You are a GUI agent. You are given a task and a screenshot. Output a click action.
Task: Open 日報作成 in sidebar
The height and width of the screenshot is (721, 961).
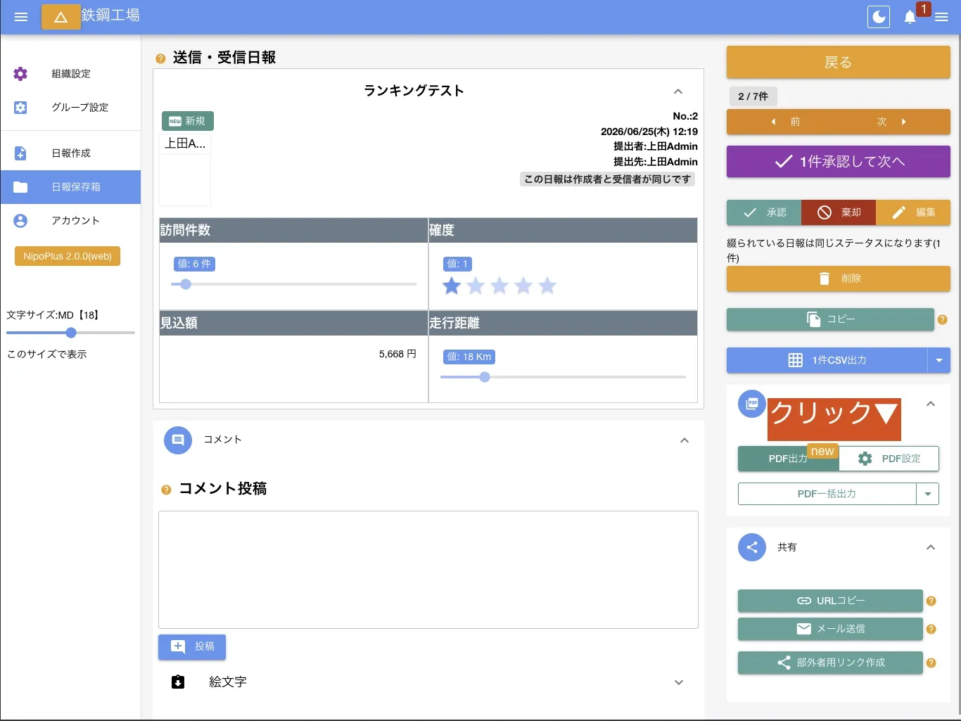coord(70,153)
